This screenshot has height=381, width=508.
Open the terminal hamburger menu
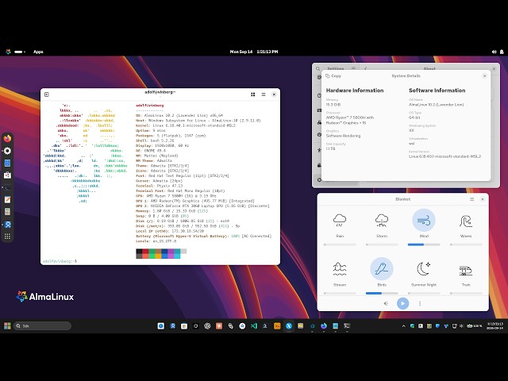click(x=264, y=94)
